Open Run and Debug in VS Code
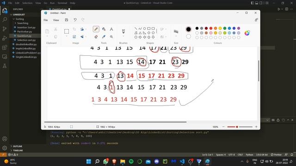Viewport: 296px width, 166px height. (x=5, y=38)
